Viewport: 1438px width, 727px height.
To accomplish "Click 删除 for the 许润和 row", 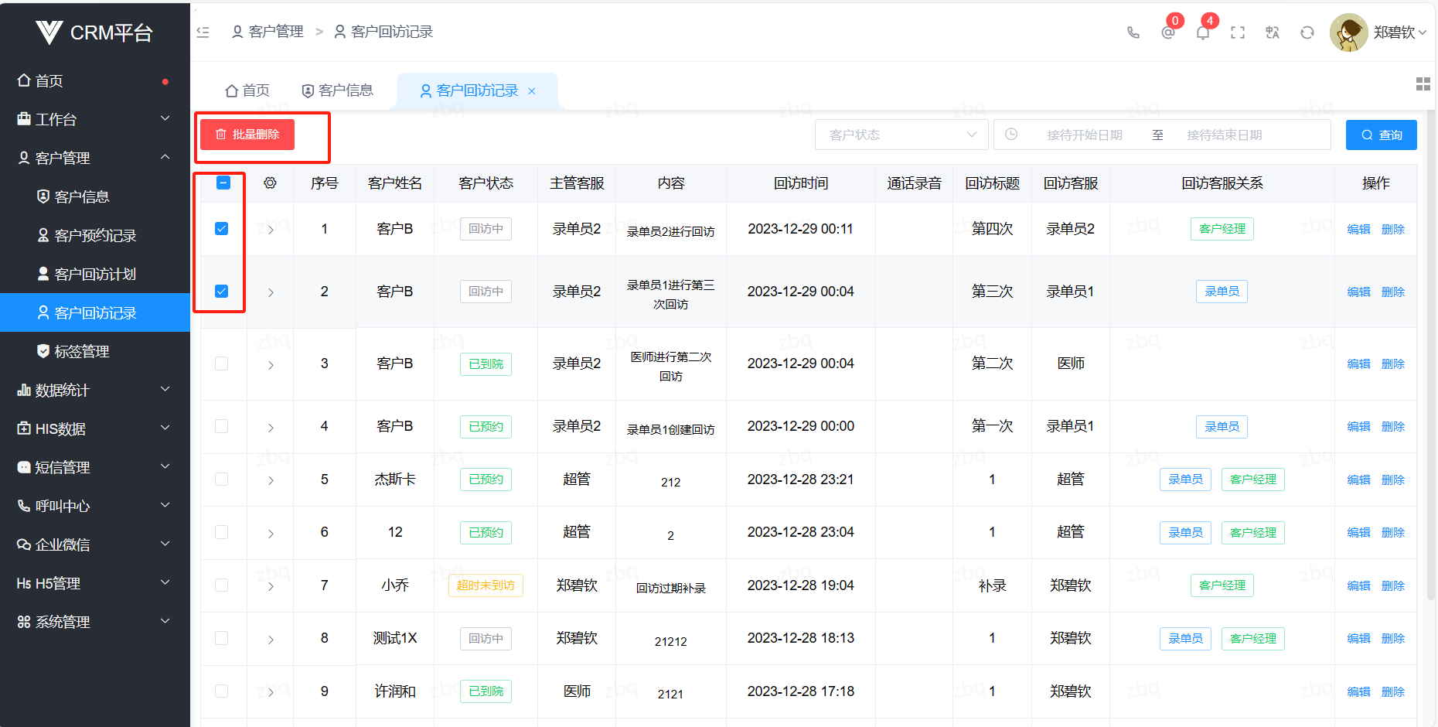I will click(1393, 692).
